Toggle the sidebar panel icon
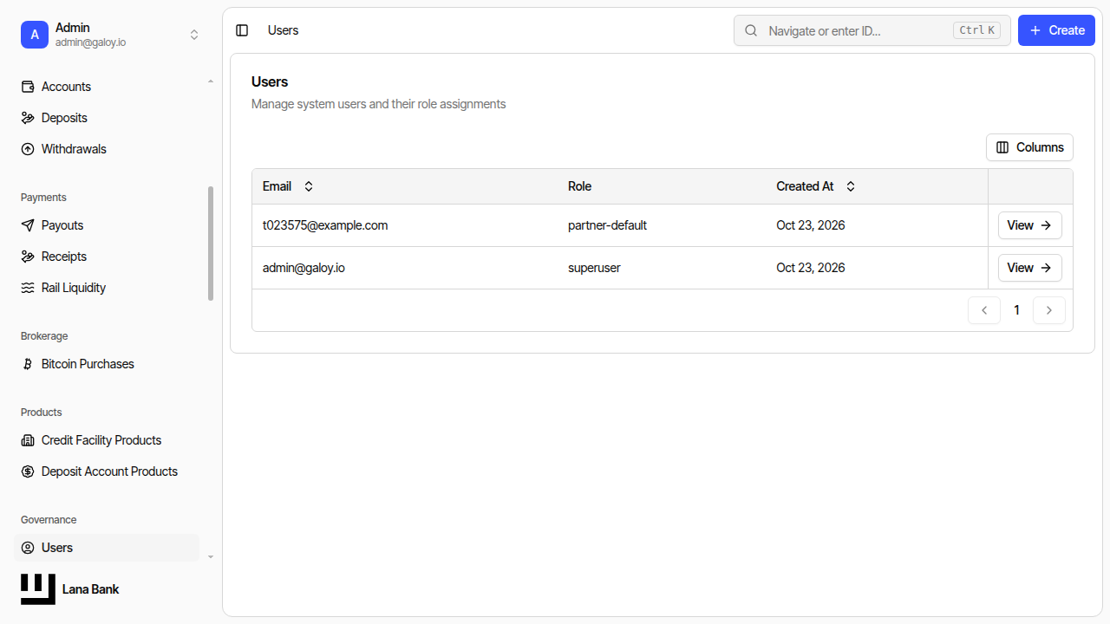The width and height of the screenshot is (1110, 624). click(242, 30)
